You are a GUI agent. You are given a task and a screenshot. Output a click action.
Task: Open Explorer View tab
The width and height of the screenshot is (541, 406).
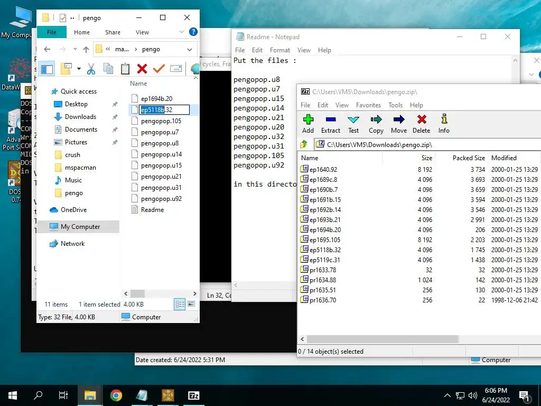(142, 32)
